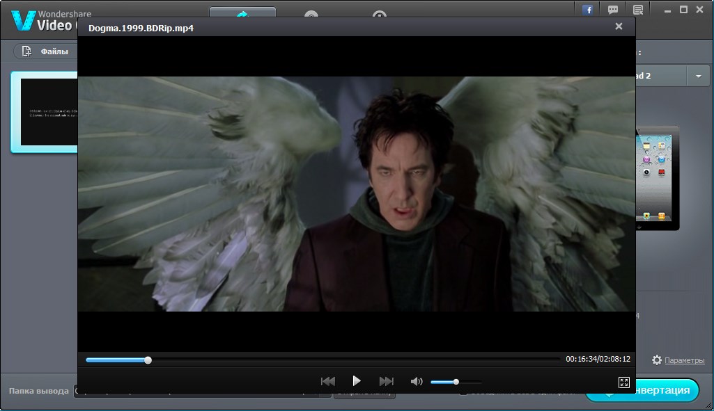Image resolution: width=714 pixels, height=411 pixels.
Task: Click the Wondershare V logo
Action: (23, 20)
